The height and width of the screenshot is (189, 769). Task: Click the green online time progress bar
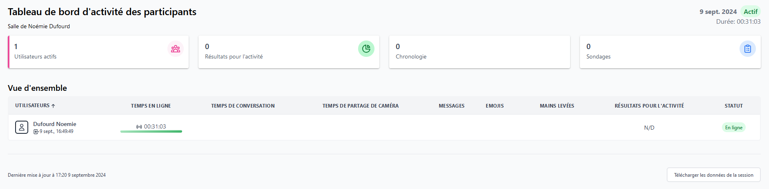tap(151, 131)
